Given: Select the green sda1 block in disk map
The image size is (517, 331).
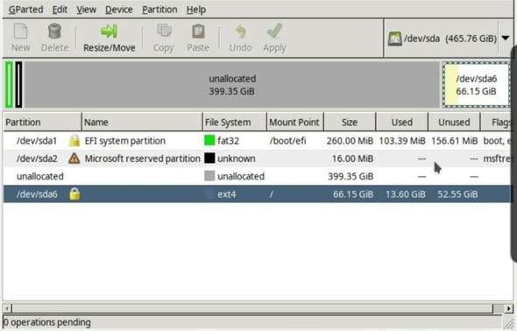Looking at the screenshot, I should pyautogui.click(x=10, y=85).
